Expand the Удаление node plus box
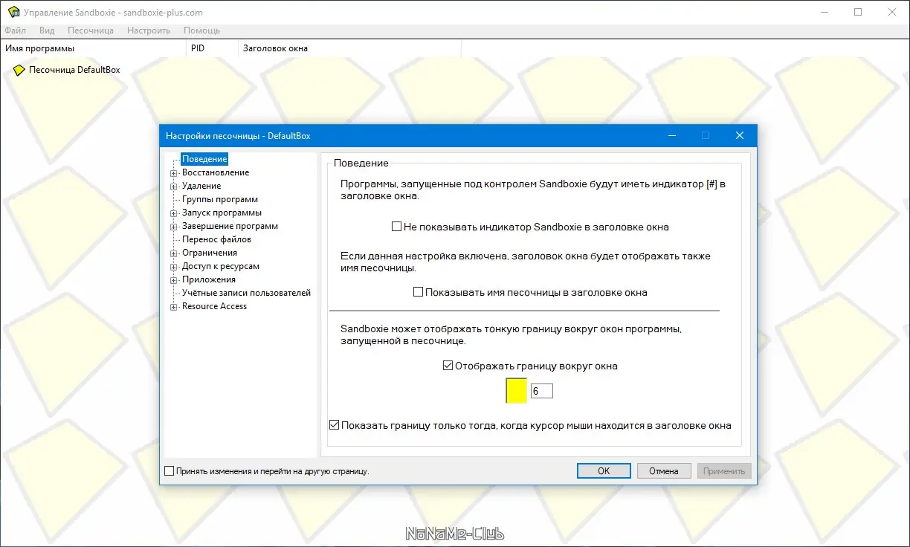Screen dimensions: 910x547 (x=173, y=187)
